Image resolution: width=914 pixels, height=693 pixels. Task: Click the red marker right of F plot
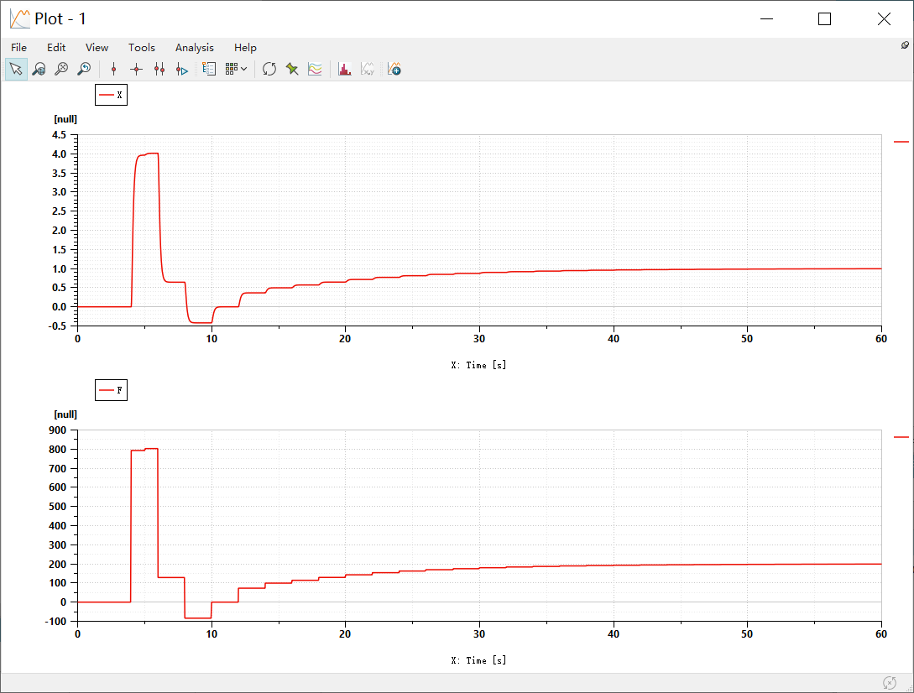coord(901,437)
